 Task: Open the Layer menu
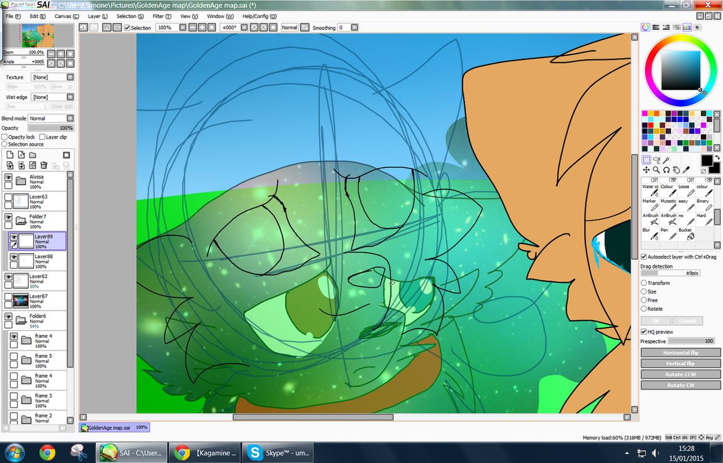pos(97,16)
